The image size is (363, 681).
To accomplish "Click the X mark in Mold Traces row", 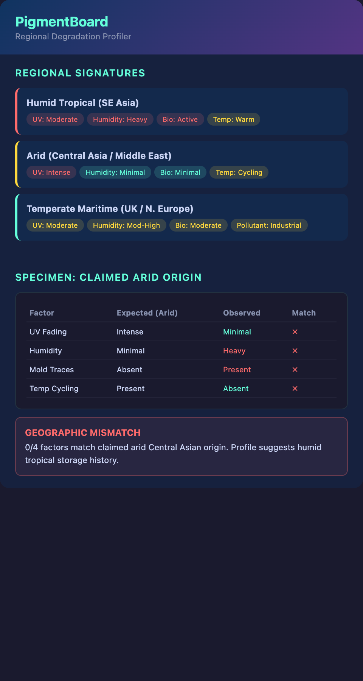I will pos(295,370).
